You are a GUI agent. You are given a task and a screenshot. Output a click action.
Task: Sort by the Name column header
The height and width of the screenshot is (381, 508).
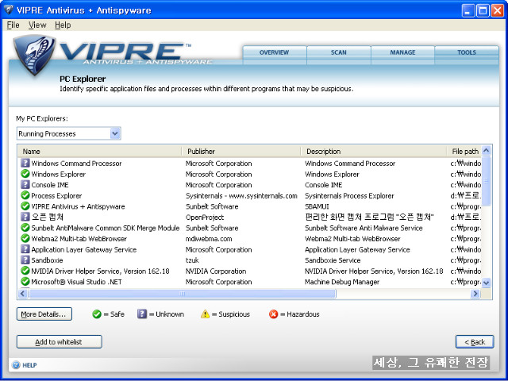[x=99, y=152]
